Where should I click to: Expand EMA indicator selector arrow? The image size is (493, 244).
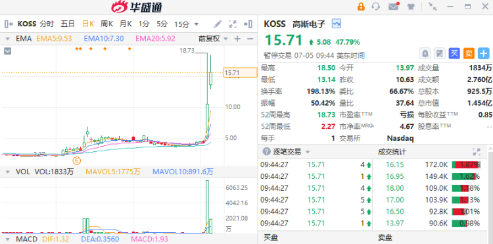[7, 39]
